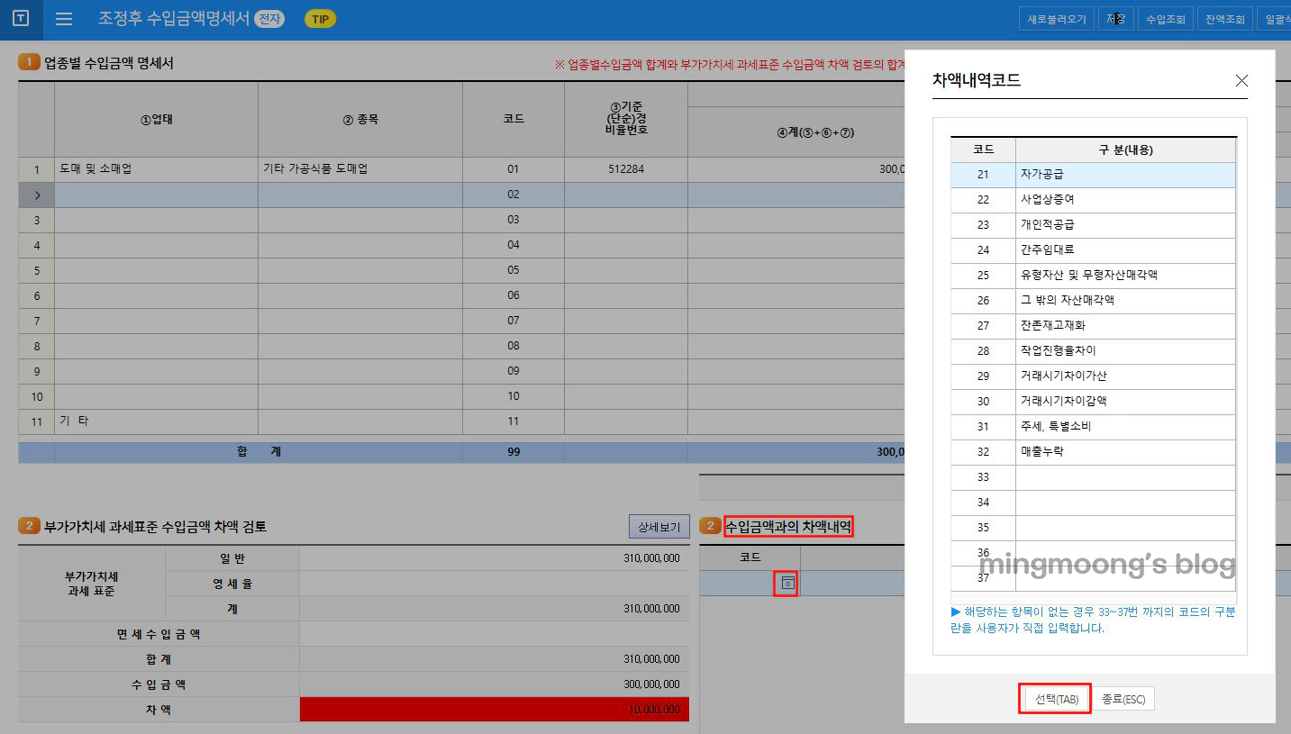Click the row selector arrow on row 2
This screenshot has width=1291, height=734.
point(36,194)
